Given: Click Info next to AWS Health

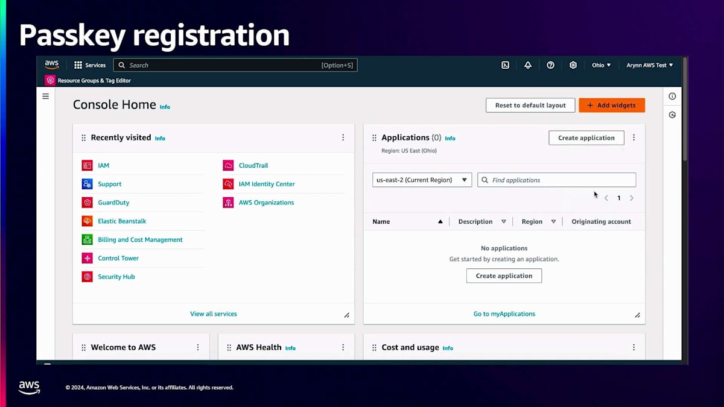Looking at the screenshot, I should [x=290, y=348].
